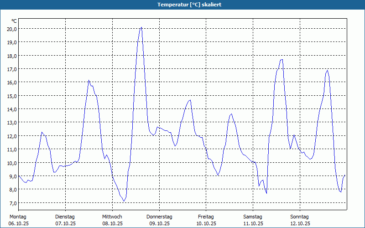Image resolution: width=365 pixels, height=228 pixels.
Task: Click the Donnerstag day label
Action: [x=159, y=217]
